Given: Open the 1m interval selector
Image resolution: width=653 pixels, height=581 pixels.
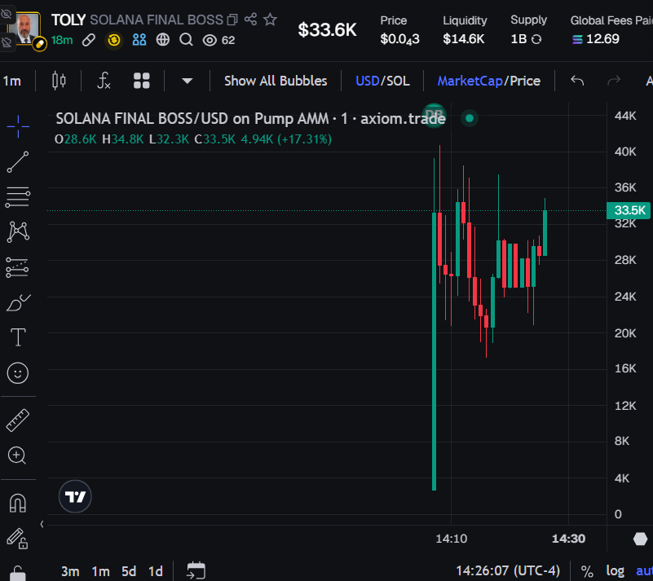Looking at the screenshot, I should click(x=12, y=81).
